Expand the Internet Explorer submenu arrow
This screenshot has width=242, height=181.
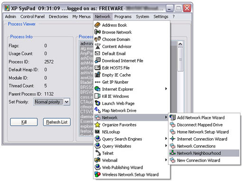click(166, 89)
